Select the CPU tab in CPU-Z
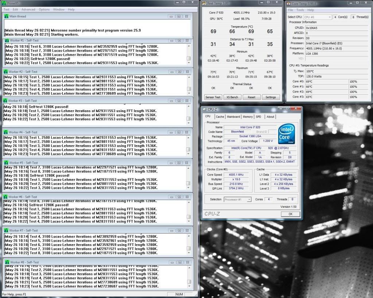The image size is (373, 298). pos(208,116)
